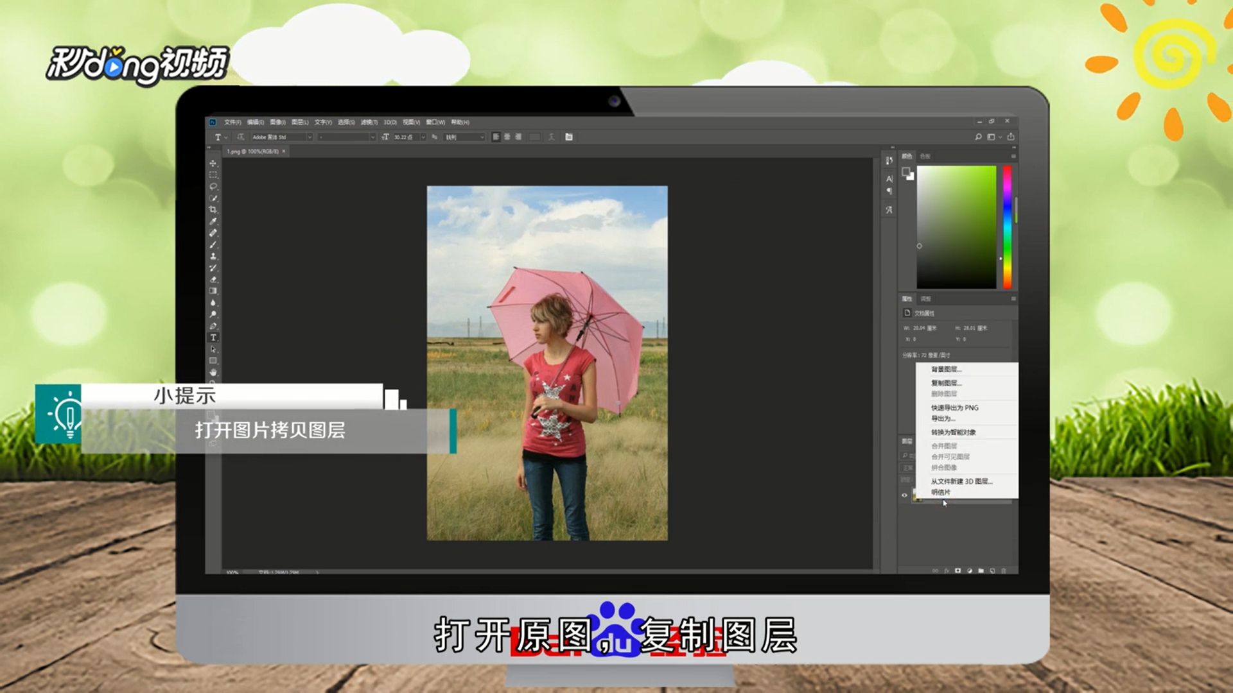Select the Horizontal Type tool
The width and height of the screenshot is (1233, 693).
point(213,338)
